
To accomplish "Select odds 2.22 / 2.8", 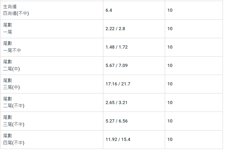I will coord(115,29).
